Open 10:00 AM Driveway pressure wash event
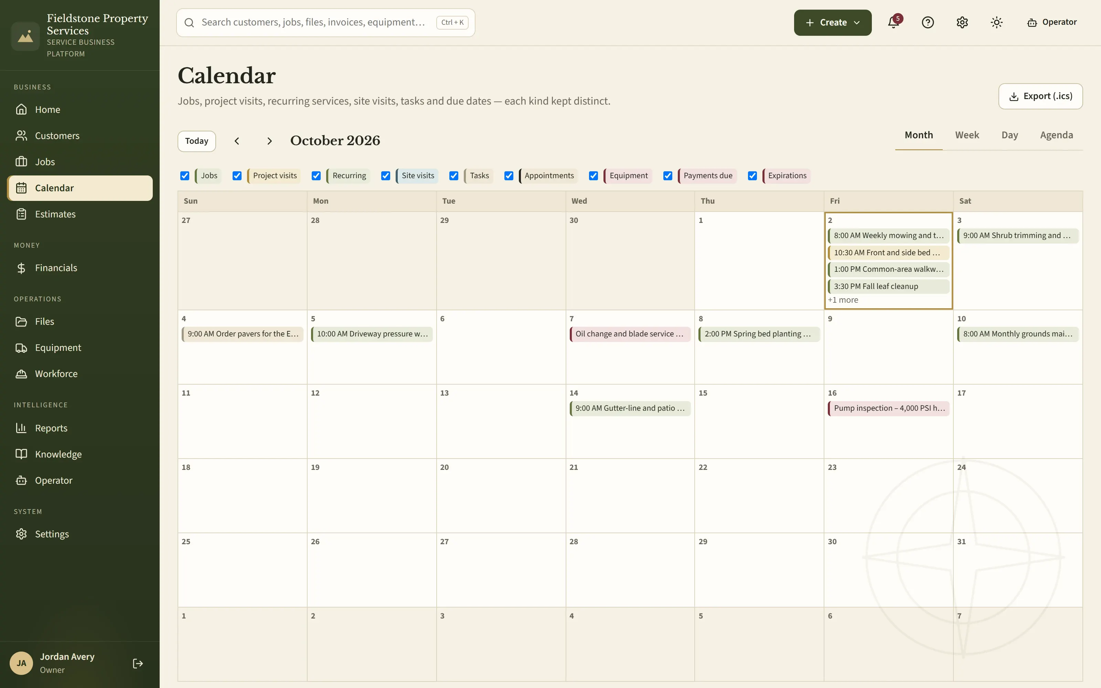Image resolution: width=1101 pixels, height=688 pixels. (x=372, y=334)
